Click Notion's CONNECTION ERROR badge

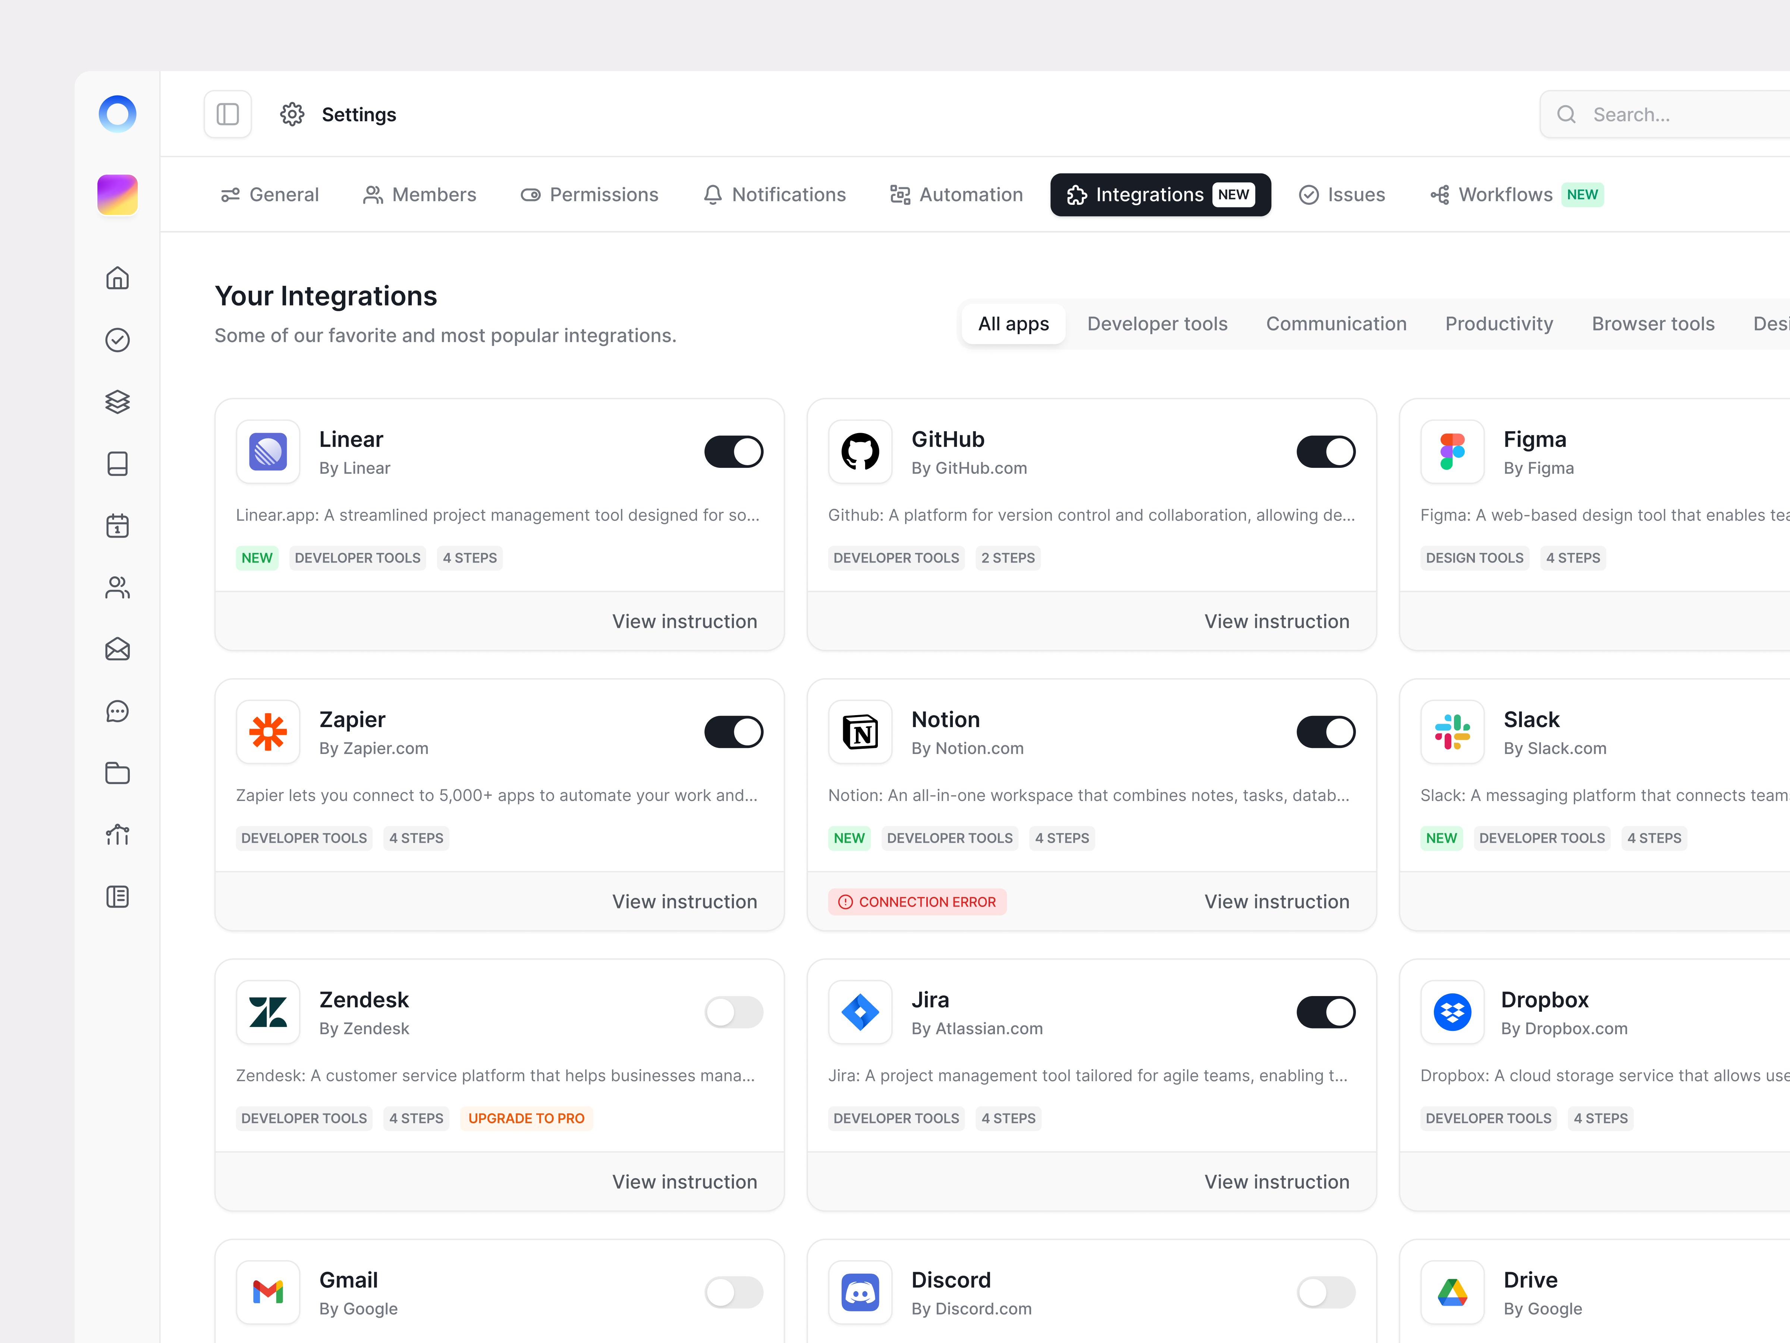[917, 902]
